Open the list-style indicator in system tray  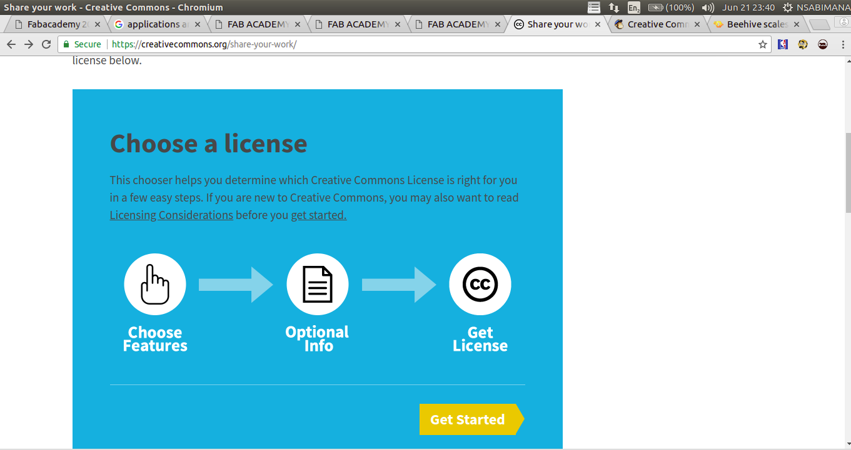pos(594,7)
